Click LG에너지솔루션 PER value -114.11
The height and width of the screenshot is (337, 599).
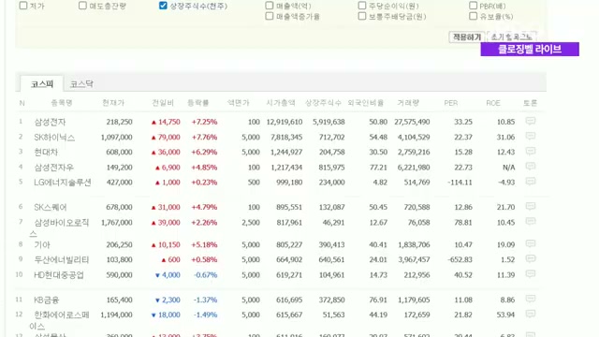tap(460, 183)
